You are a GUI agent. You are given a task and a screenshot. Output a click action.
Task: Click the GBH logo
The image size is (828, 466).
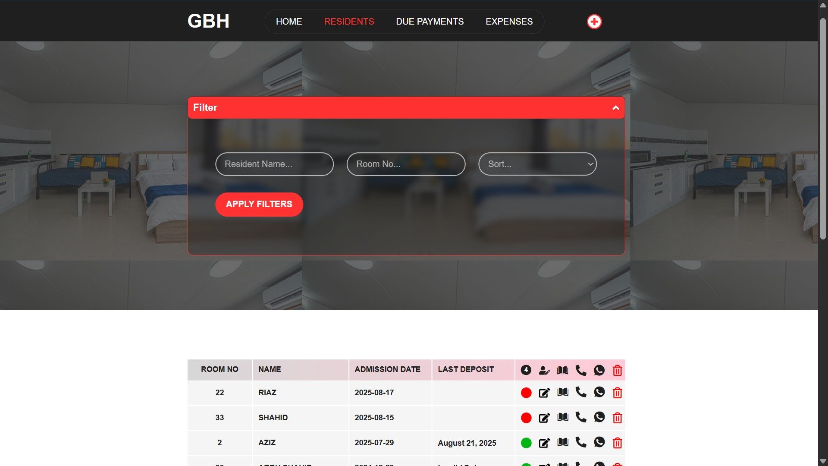pyautogui.click(x=208, y=21)
